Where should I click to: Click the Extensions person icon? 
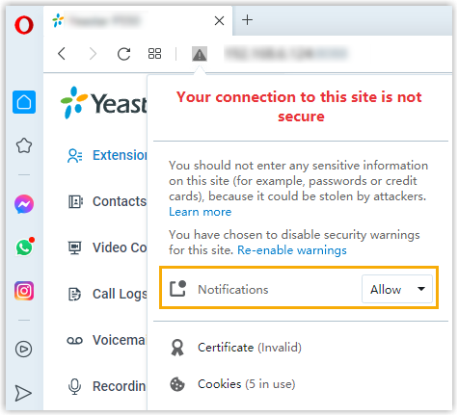coord(75,156)
